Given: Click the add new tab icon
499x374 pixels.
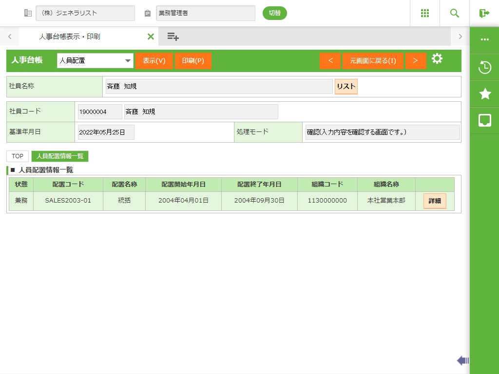Looking at the screenshot, I should (173, 37).
